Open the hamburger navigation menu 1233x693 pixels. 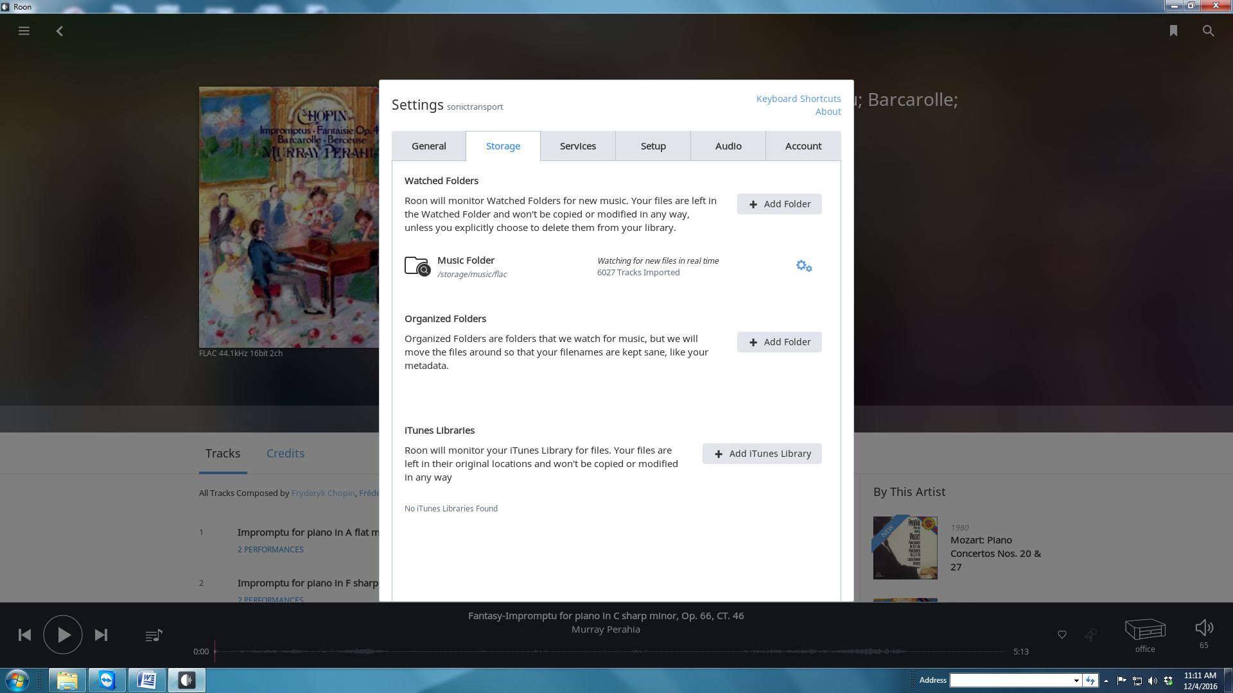(x=24, y=31)
